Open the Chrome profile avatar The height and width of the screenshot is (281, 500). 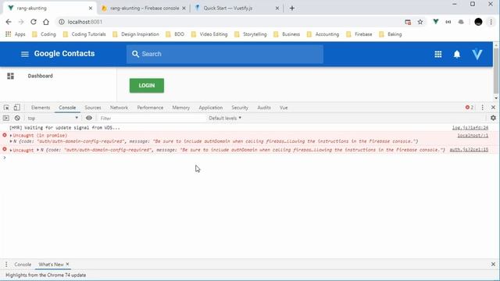click(478, 22)
